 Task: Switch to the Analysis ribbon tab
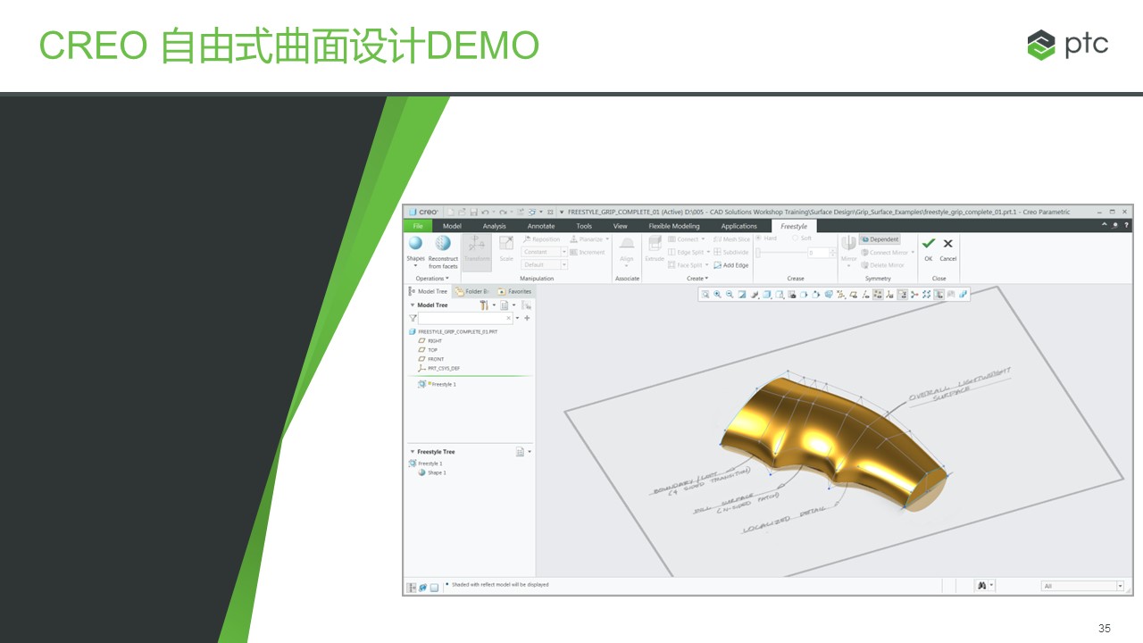[x=494, y=226]
